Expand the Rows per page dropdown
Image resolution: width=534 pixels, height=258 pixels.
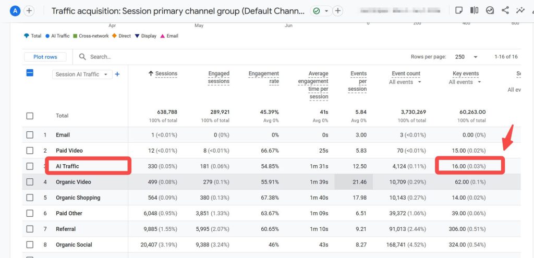[x=466, y=57]
